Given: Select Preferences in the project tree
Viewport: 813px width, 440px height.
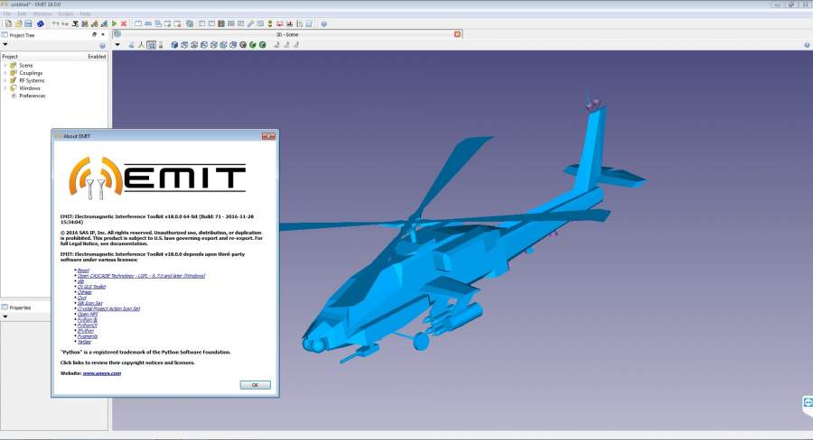Looking at the screenshot, I should click(33, 96).
